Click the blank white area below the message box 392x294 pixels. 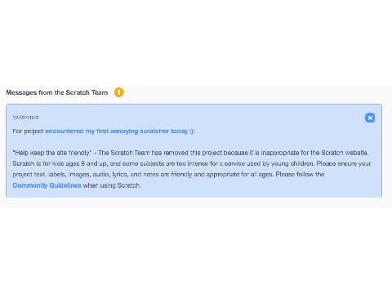click(196, 251)
